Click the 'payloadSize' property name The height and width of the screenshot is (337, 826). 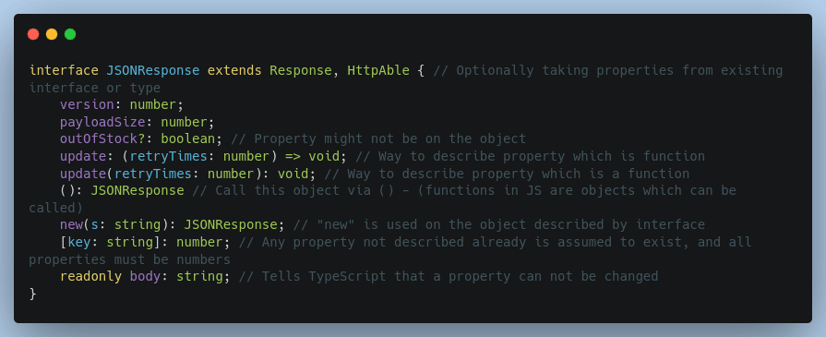coord(102,123)
